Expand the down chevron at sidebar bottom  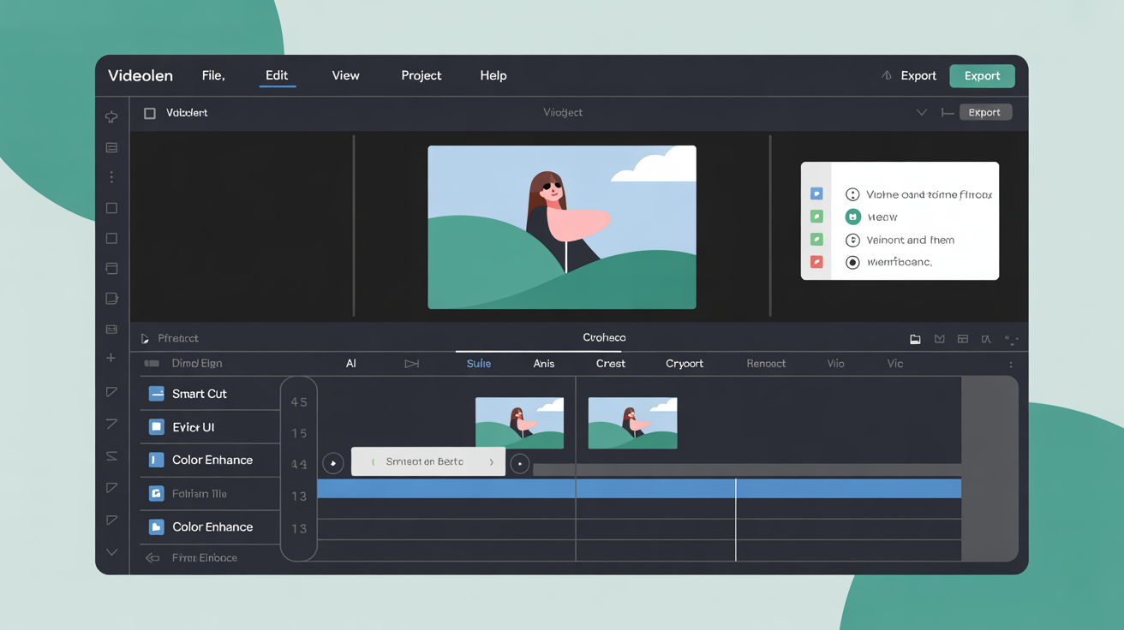click(111, 553)
